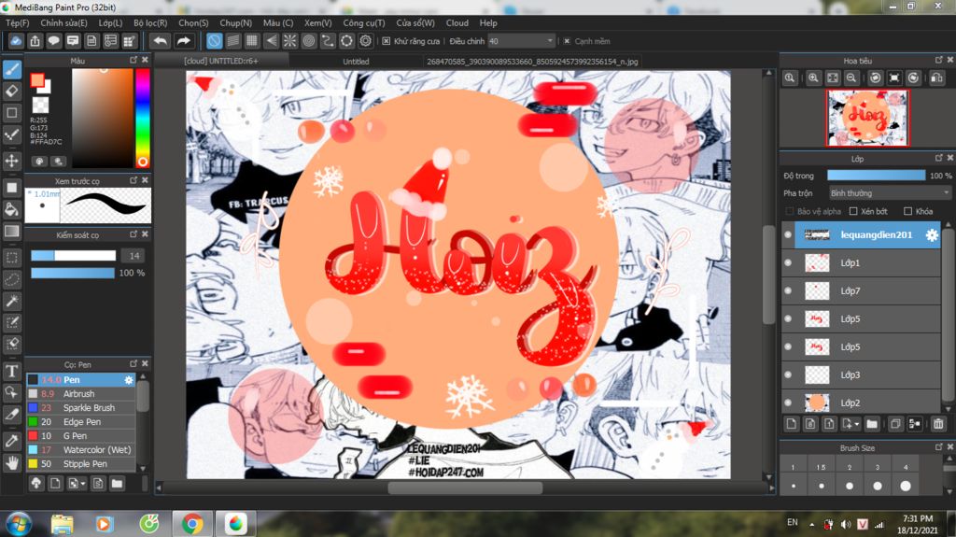Enable concentric circle snap guide

click(309, 41)
